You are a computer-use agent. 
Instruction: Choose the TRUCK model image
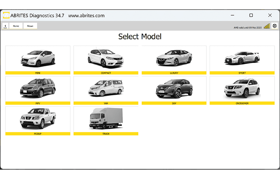(x=106, y=119)
